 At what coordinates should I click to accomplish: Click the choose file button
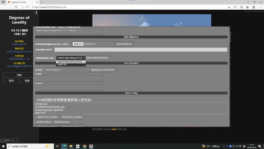click(x=78, y=44)
